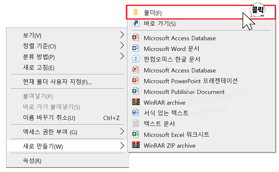The width and height of the screenshot is (279, 172).
Task: Click the blue Word icon beside Microsoft Word 문서
Action: 136,48
